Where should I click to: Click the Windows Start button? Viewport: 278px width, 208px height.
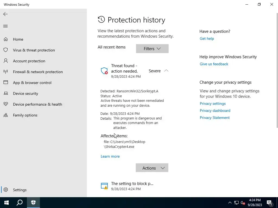[x=7, y=203]
